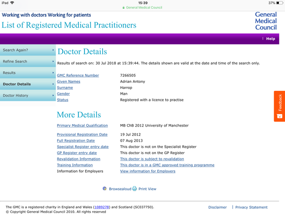285x214 pixels.
Task: Click the Print View printer icon
Action: click(x=134, y=188)
